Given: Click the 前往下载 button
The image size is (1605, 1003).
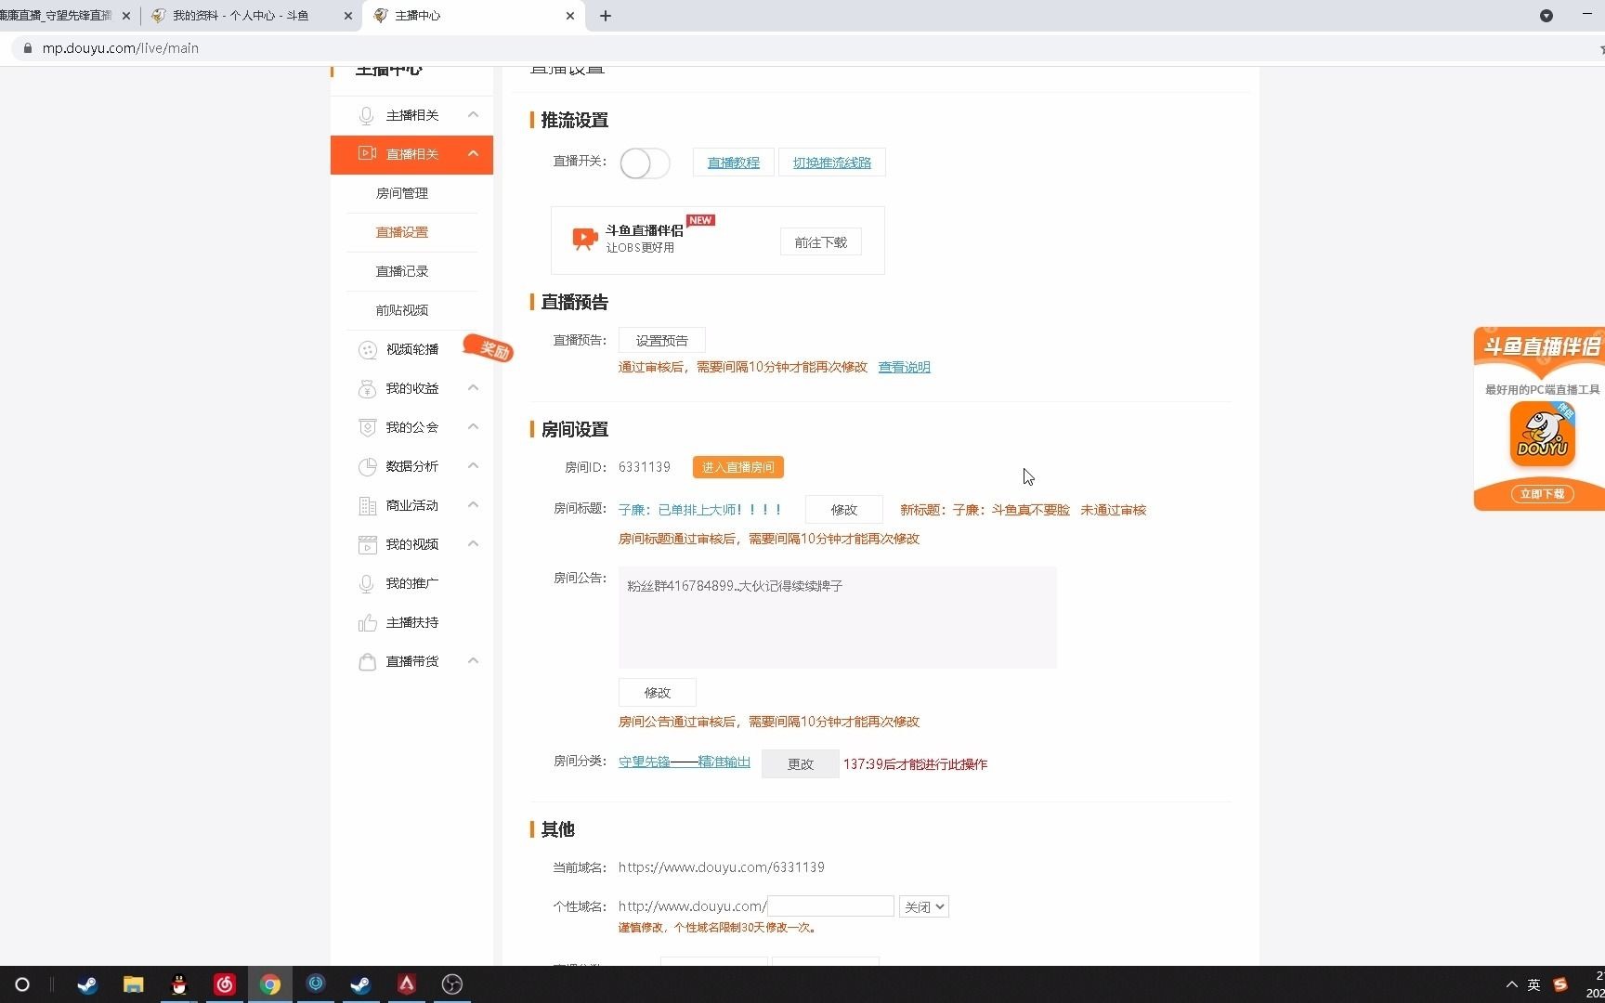Looking at the screenshot, I should click(x=821, y=242).
